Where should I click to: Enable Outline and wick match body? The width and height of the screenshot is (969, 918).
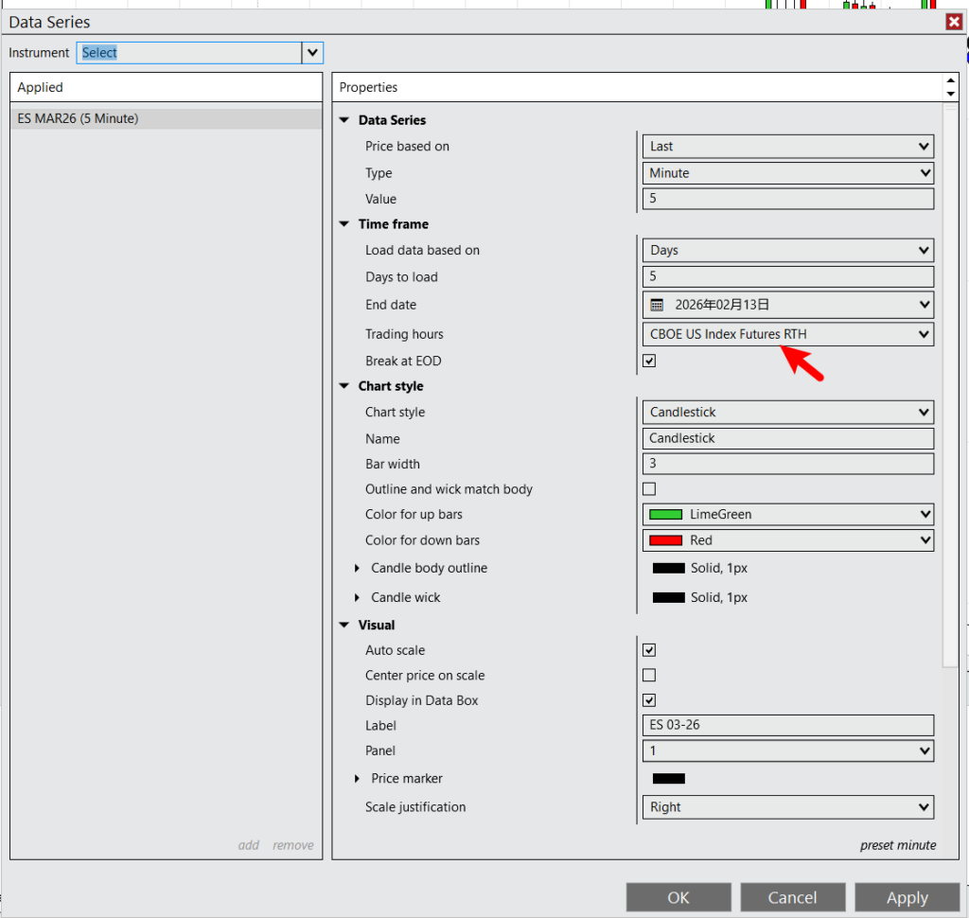pos(649,489)
